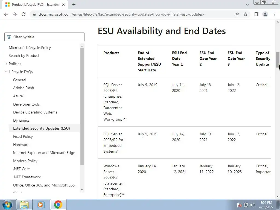Open Windows Media Player from taskbar

tap(41, 205)
